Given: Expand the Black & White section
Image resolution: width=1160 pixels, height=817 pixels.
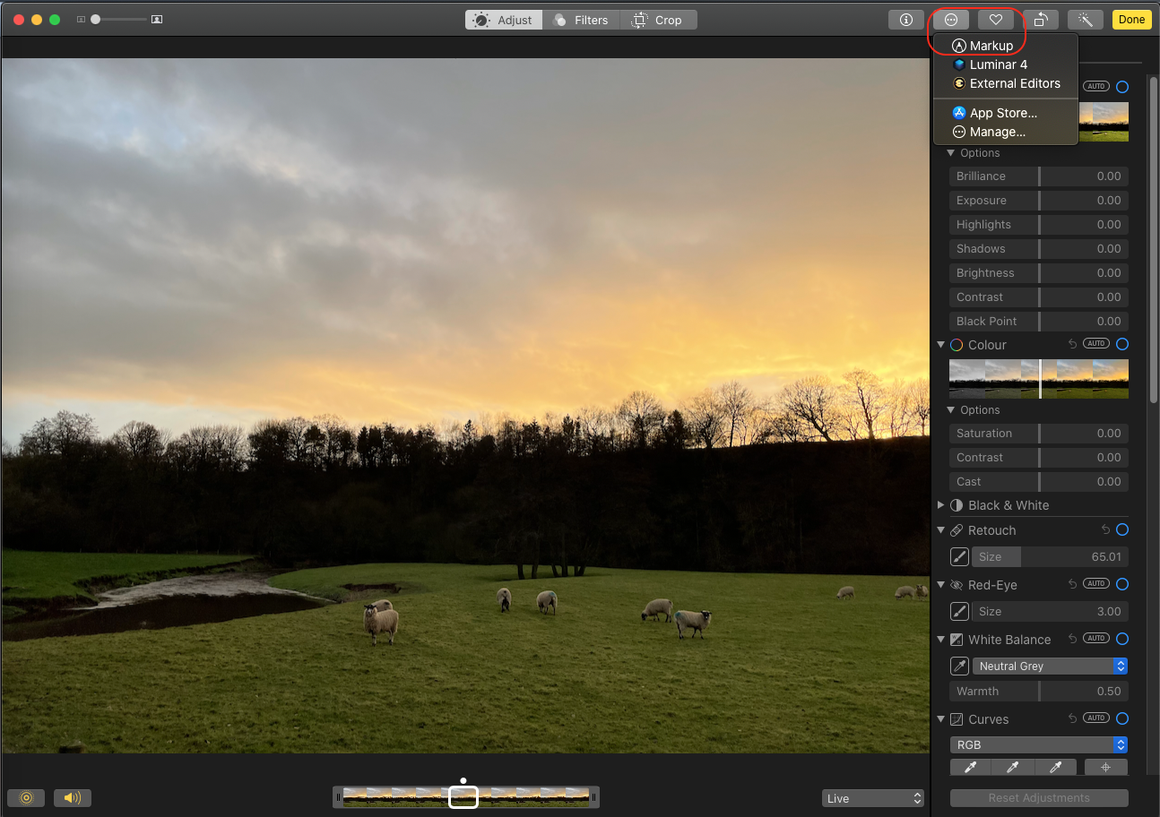Looking at the screenshot, I should click(940, 504).
